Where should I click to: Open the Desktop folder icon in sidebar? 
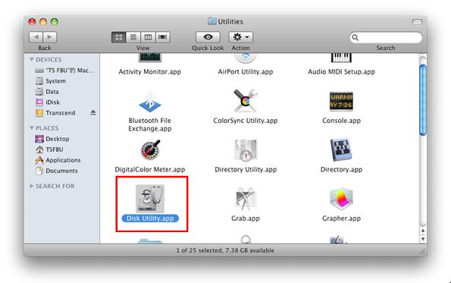point(39,139)
